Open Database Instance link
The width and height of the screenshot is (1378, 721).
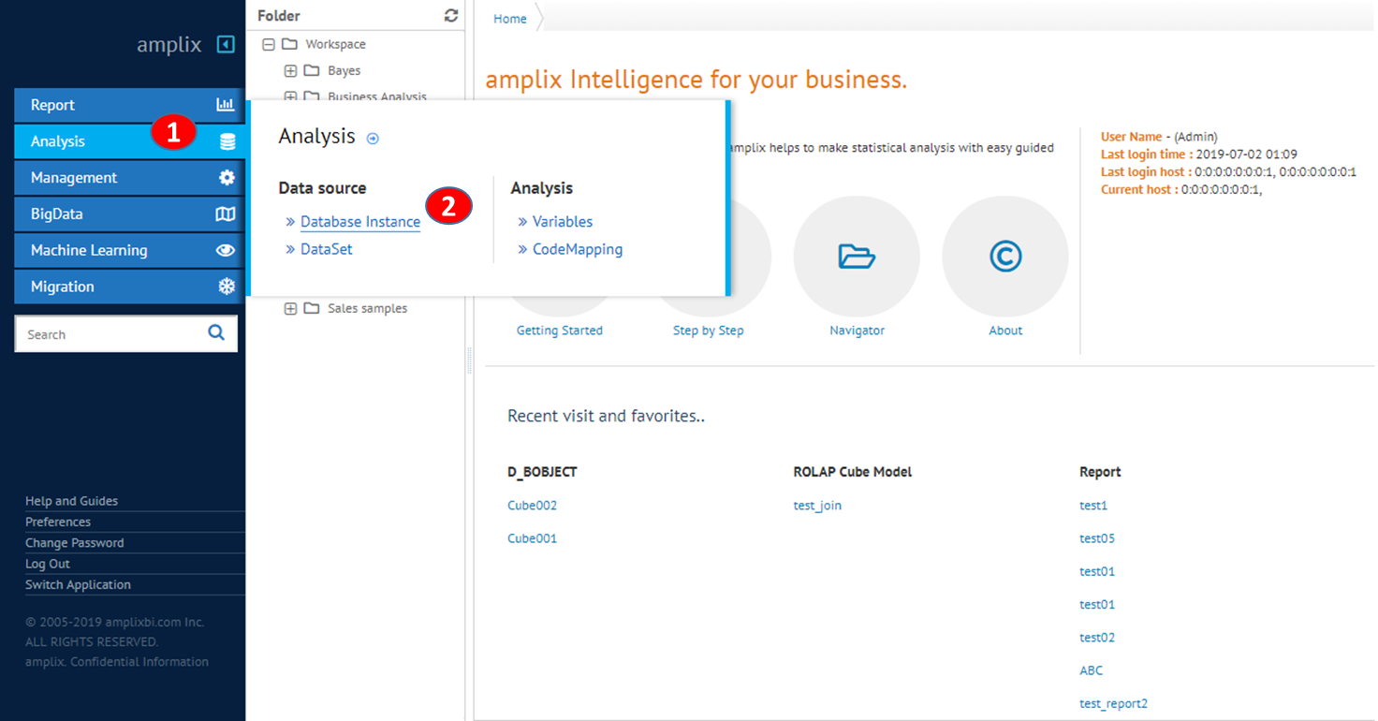click(360, 222)
